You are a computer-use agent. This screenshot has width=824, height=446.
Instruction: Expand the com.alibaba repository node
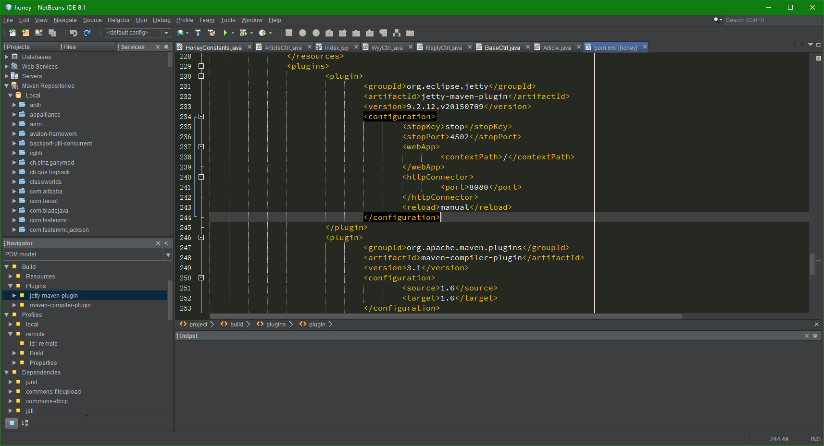[x=14, y=192]
